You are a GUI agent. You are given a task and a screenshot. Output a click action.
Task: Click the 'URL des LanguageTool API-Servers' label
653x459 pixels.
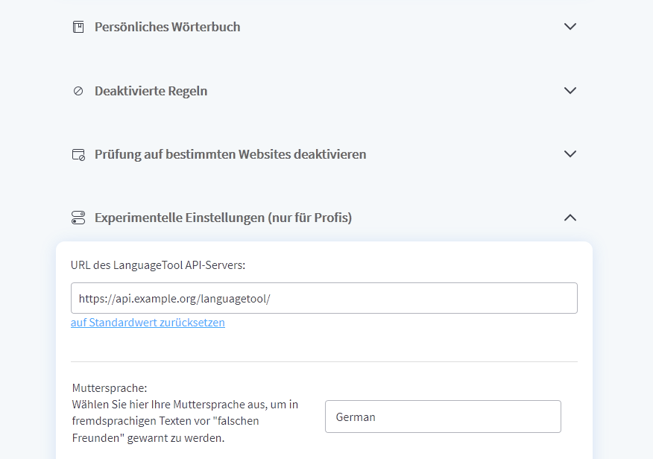(158, 265)
